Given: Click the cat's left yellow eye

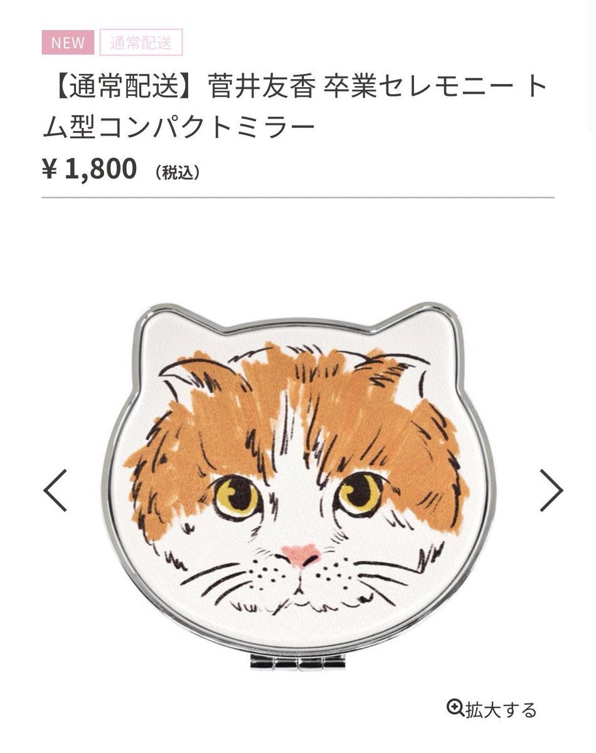Looking at the screenshot, I should 237,496.
